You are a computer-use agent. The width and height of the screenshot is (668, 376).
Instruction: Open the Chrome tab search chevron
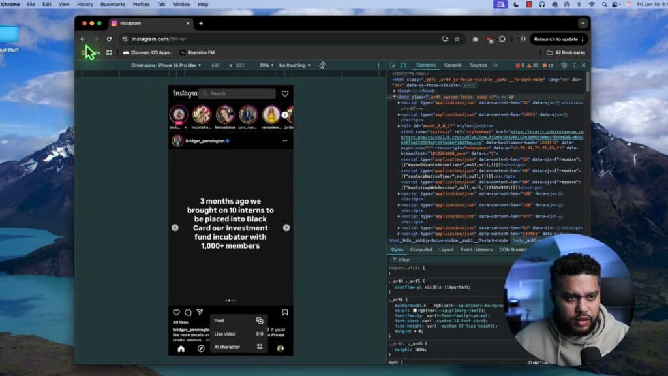click(x=583, y=23)
